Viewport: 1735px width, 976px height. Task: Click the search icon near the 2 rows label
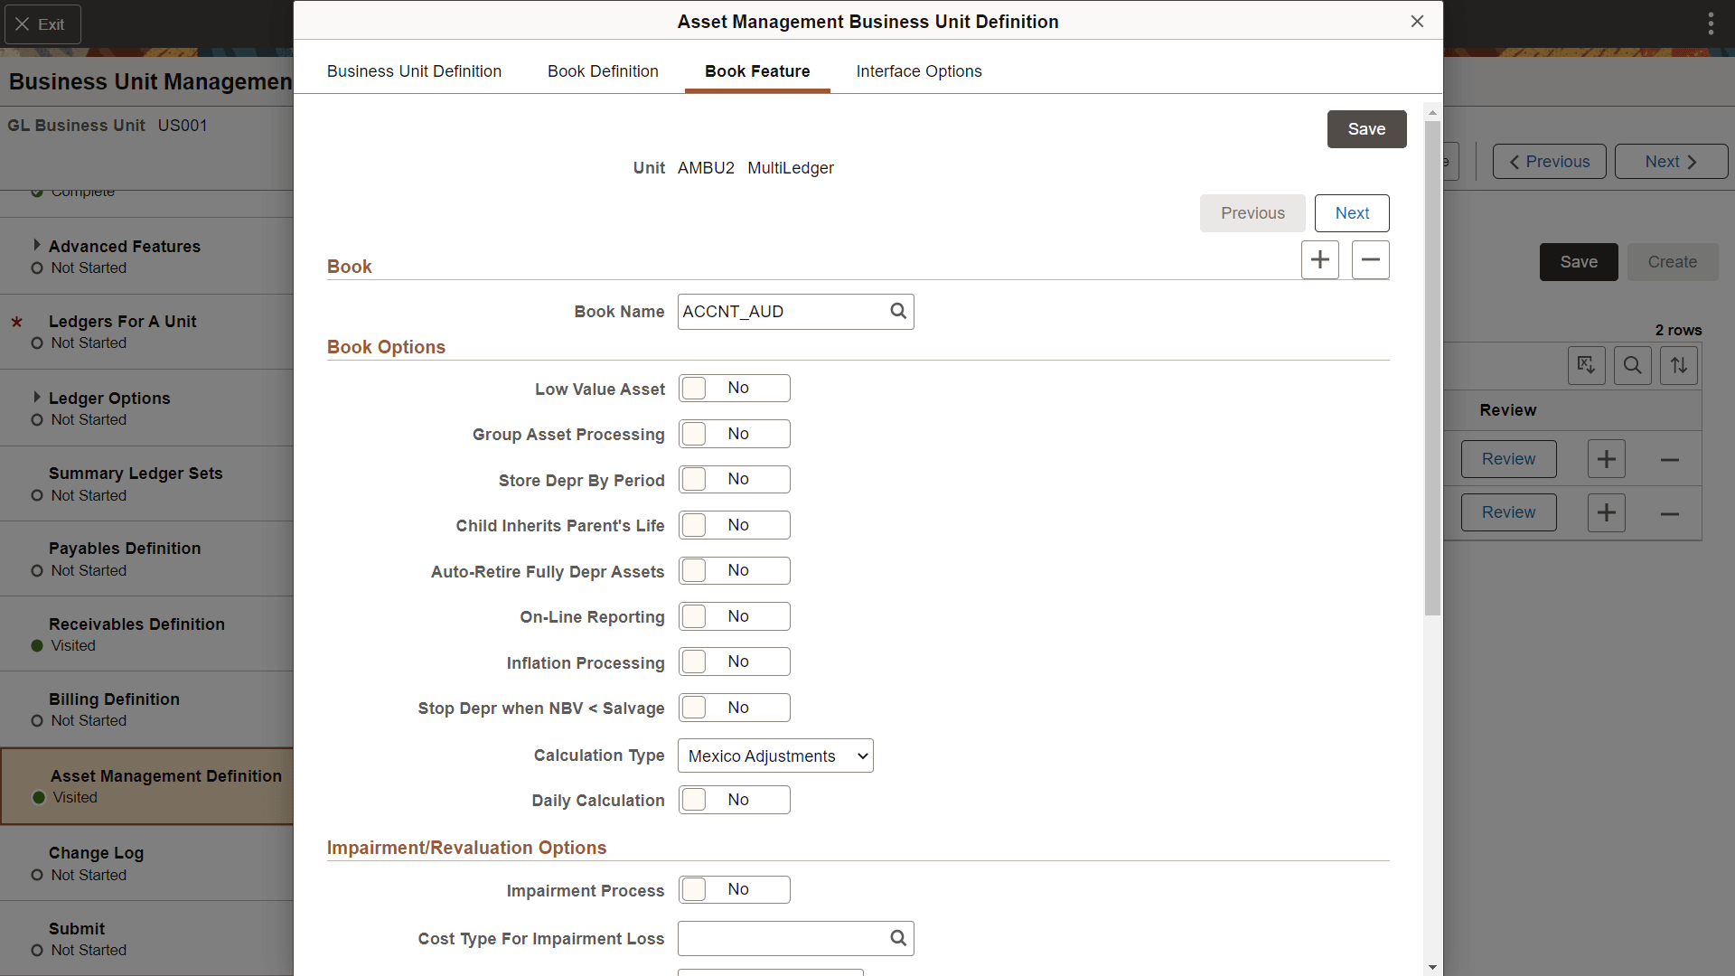pyautogui.click(x=1632, y=365)
